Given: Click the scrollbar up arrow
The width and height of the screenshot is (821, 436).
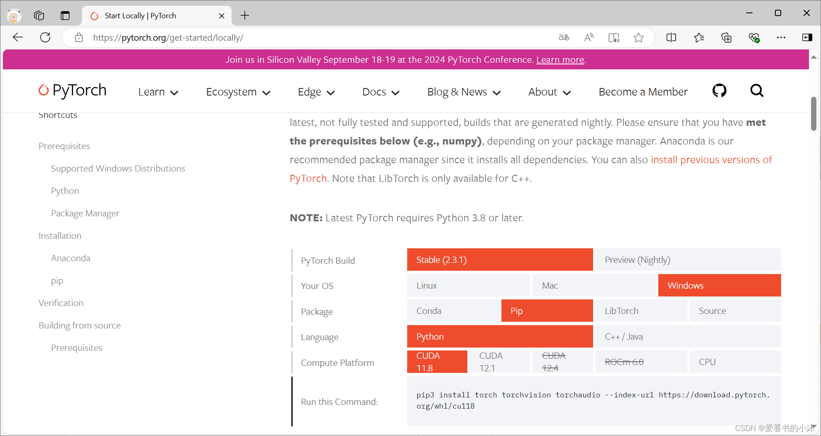Looking at the screenshot, I should [814, 57].
